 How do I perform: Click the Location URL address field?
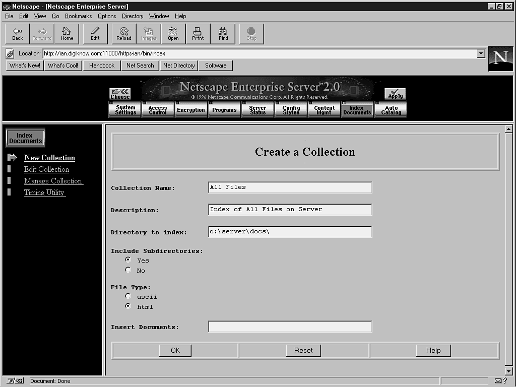[260, 53]
